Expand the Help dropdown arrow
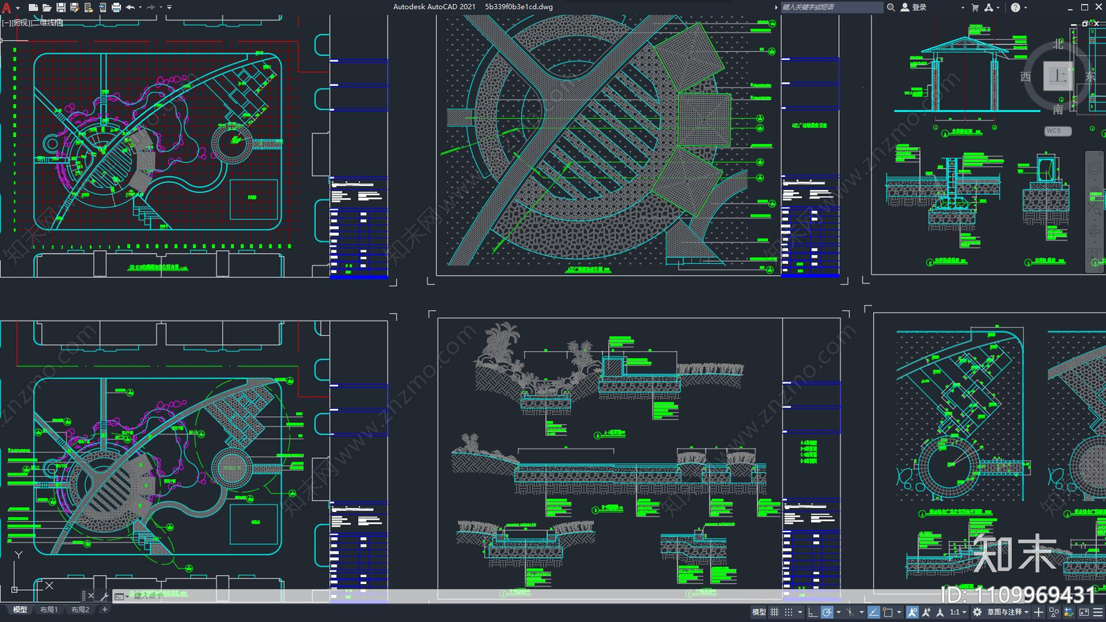Screen dimensions: 1106x622 1025,8
